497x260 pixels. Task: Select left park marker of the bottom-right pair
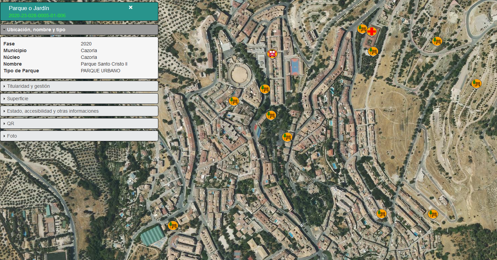381,214
